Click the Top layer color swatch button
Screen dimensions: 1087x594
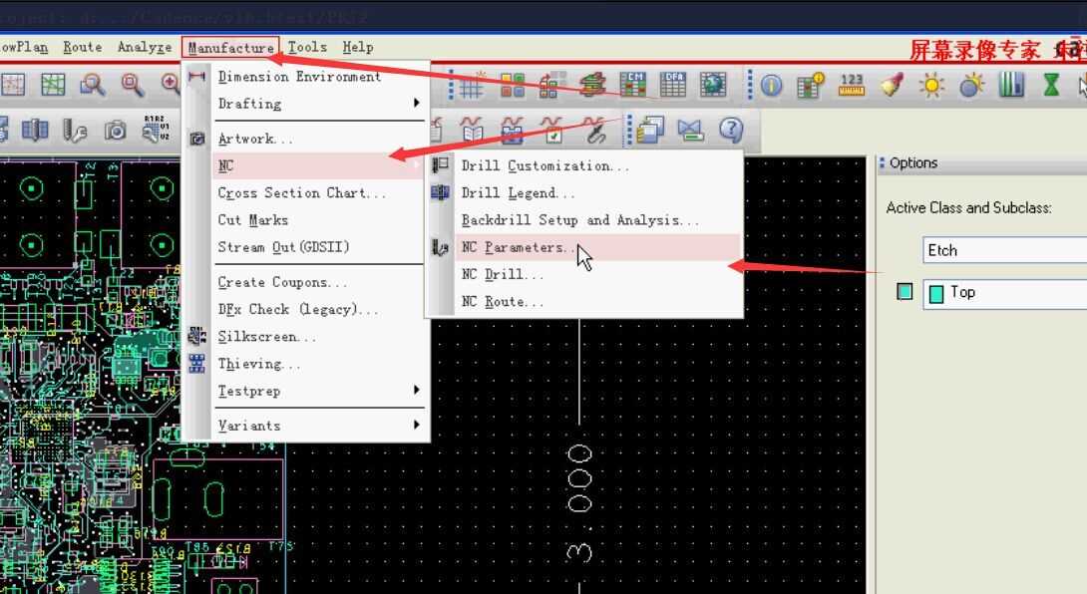tap(904, 292)
